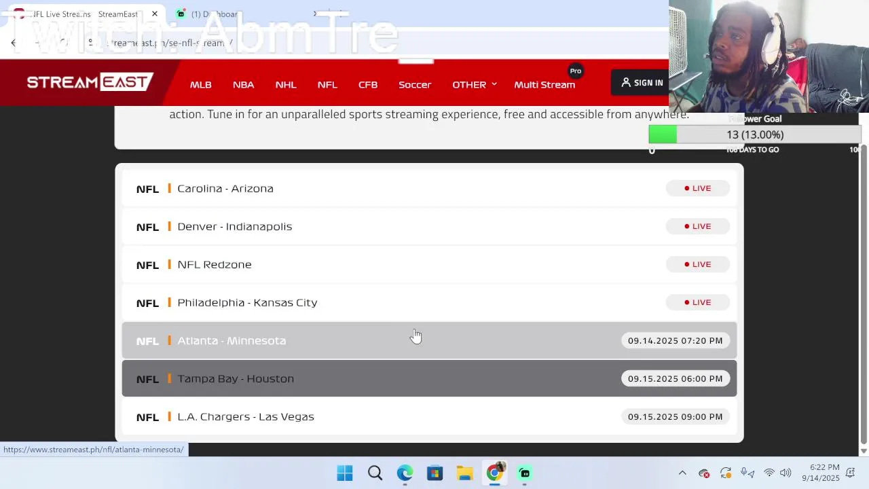This screenshot has height=489, width=869.
Task: Open Microsoft Edge from taskbar
Action: click(405, 473)
